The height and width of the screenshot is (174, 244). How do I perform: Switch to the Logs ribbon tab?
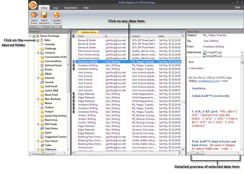point(55,8)
